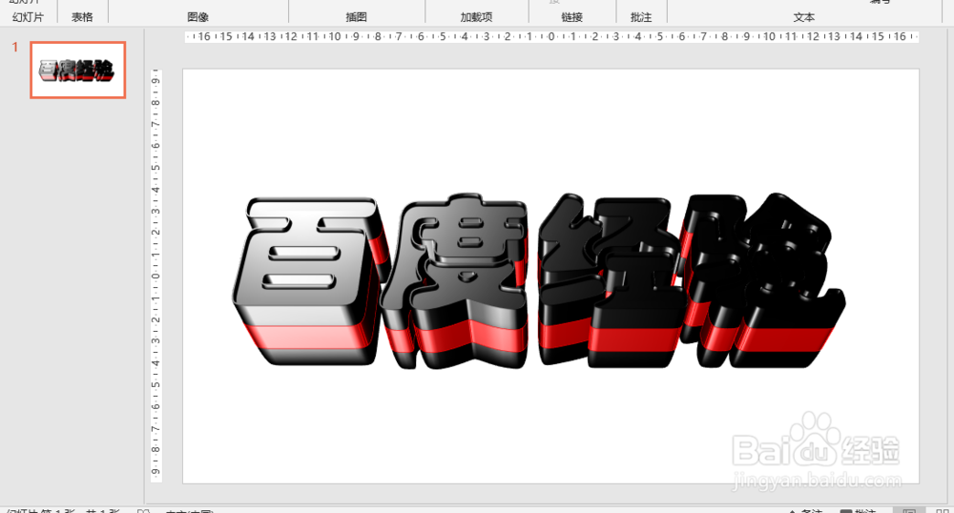Click the 加载项 ribbon group label

coord(476,17)
